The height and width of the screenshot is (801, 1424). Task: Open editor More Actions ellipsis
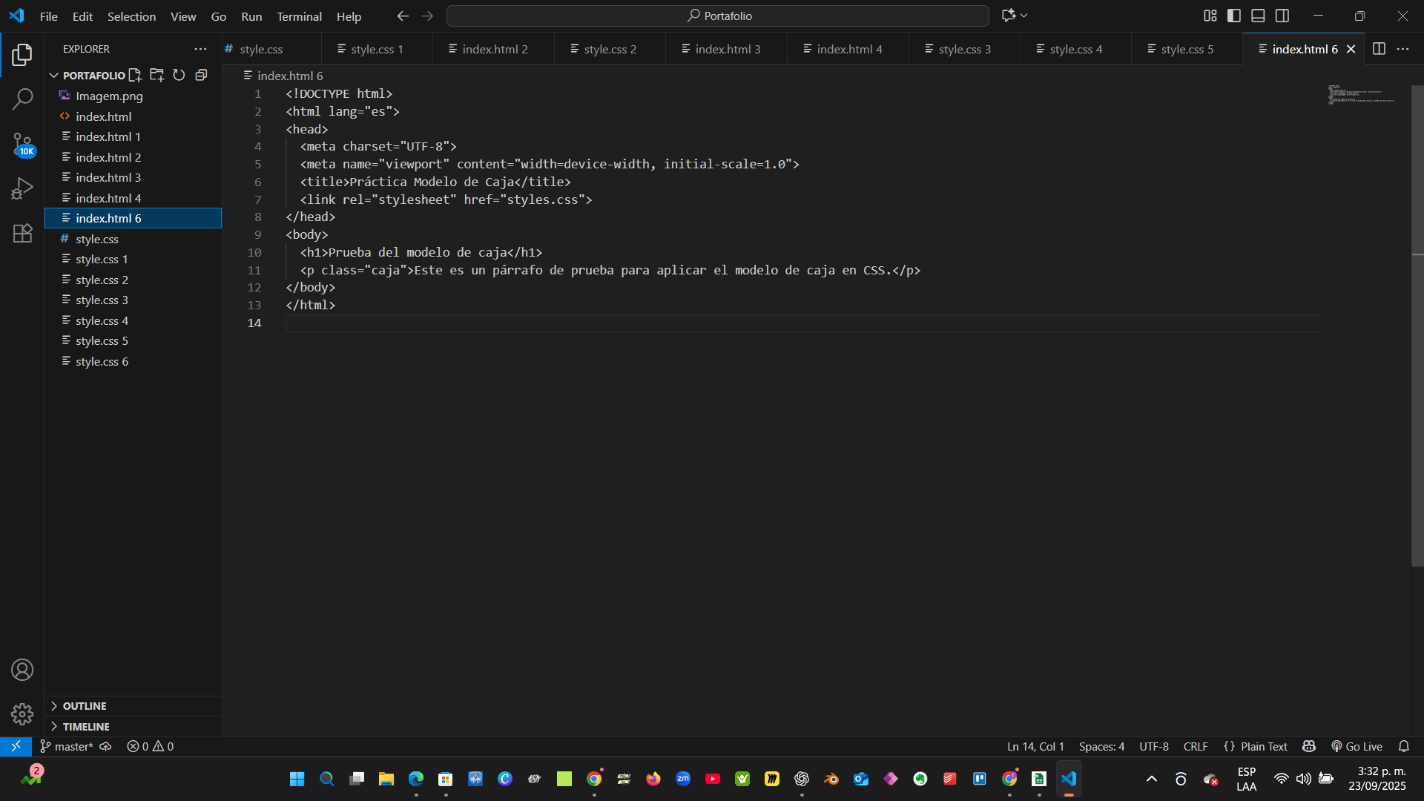click(1402, 49)
